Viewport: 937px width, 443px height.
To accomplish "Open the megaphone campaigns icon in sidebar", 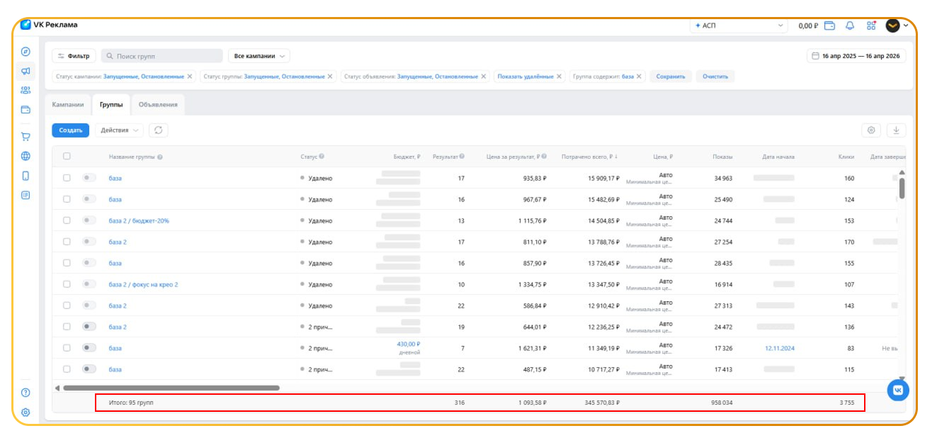I will pos(25,71).
